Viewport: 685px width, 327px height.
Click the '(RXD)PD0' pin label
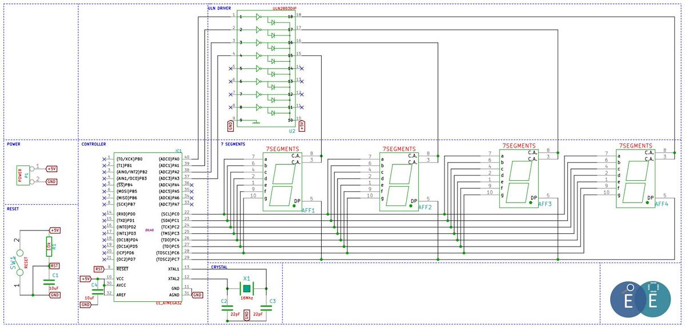click(127, 214)
